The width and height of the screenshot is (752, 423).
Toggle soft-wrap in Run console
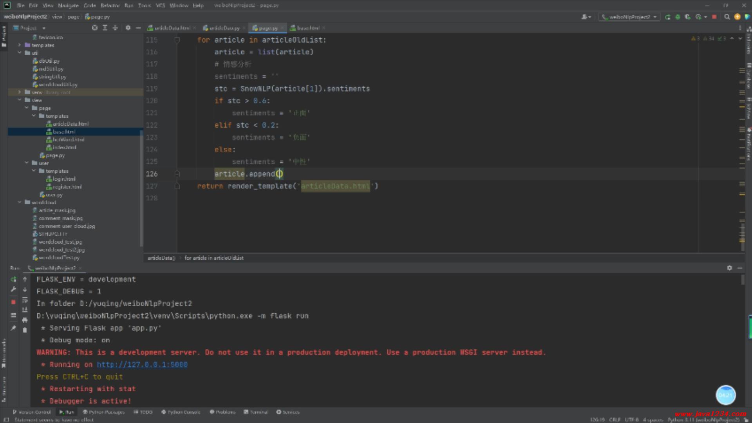(25, 300)
